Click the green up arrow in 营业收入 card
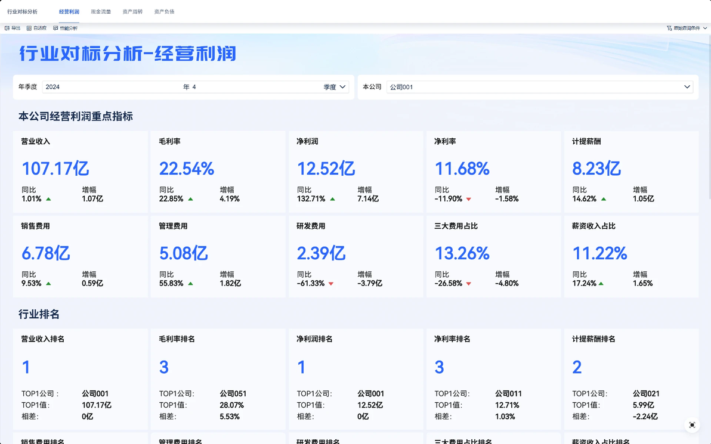This screenshot has width=711, height=444. [x=48, y=199]
